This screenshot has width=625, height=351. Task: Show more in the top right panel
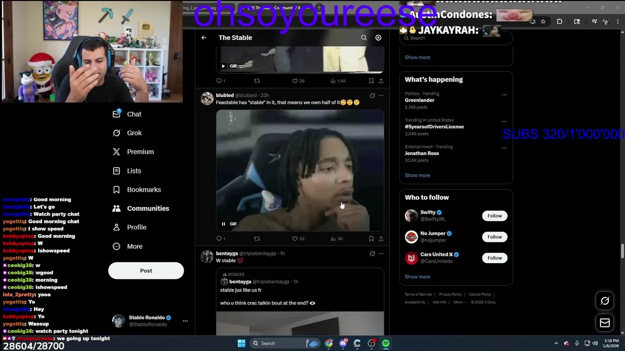pyautogui.click(x=417, y=58)
